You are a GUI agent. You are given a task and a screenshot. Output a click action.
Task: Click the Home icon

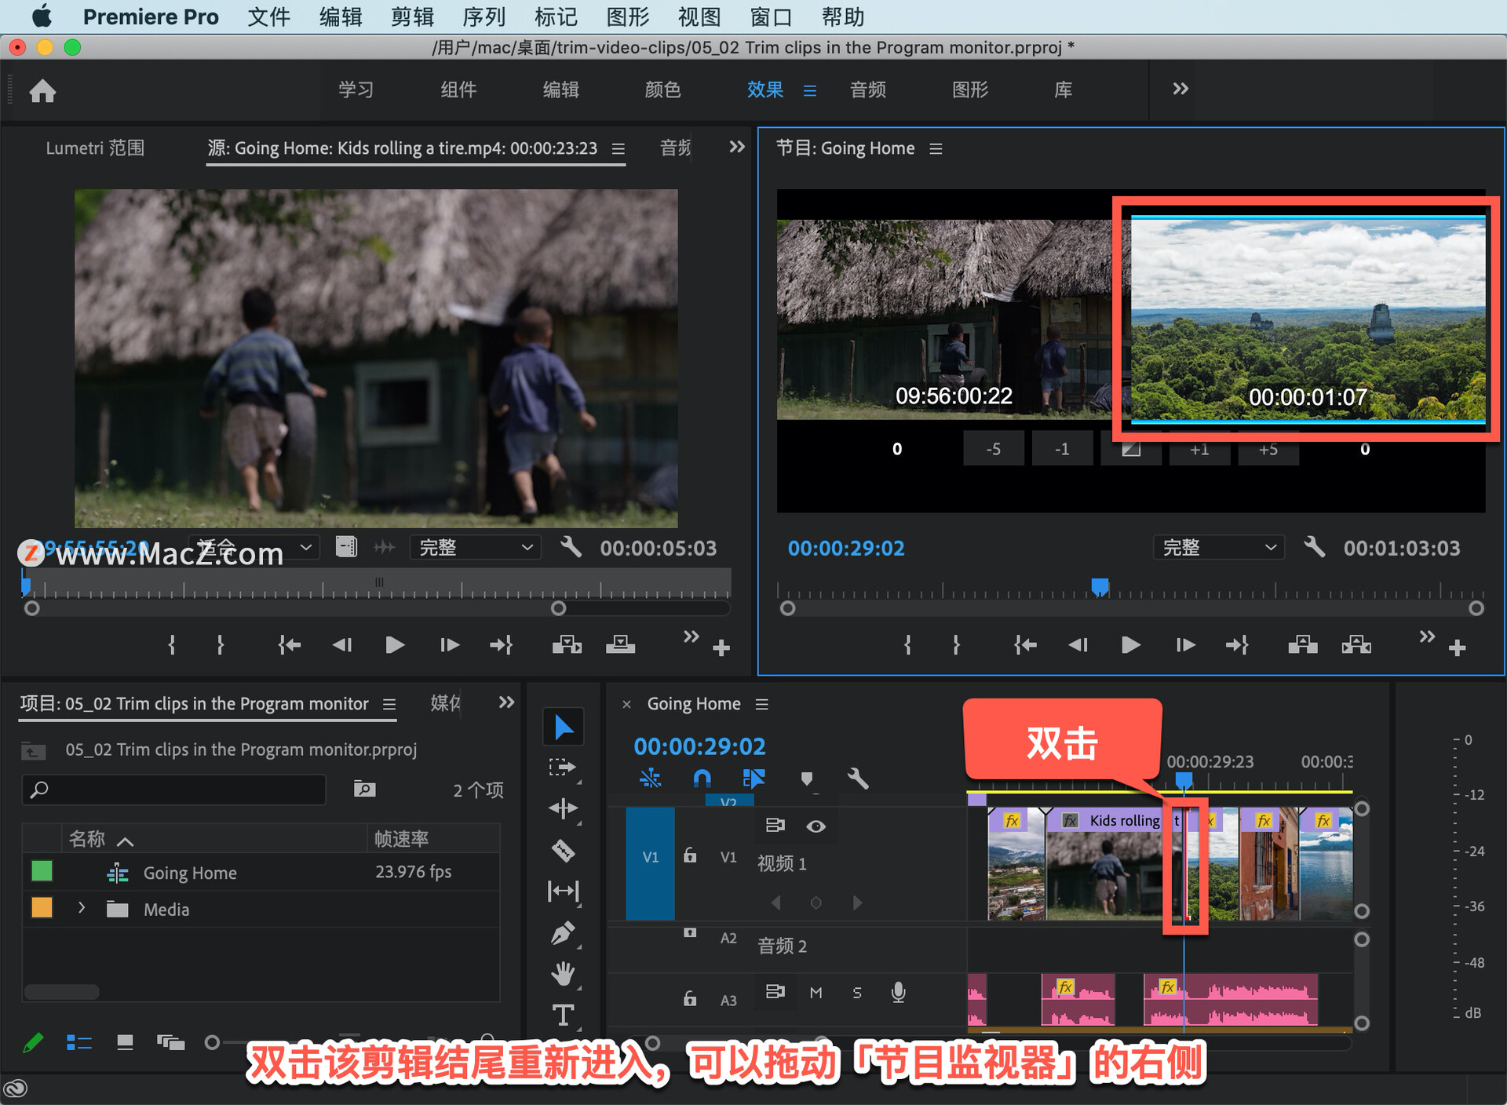pyautogui.click(x=42, y=91)
